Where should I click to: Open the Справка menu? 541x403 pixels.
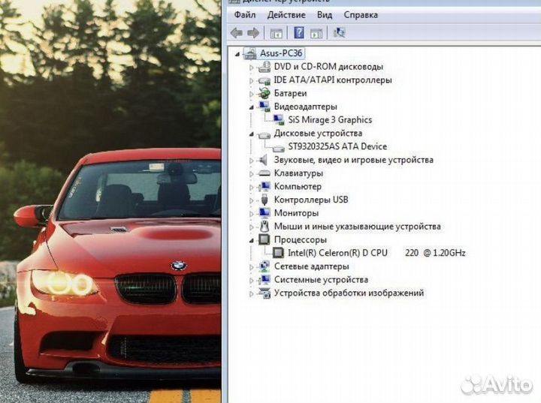tap(361, 15)
